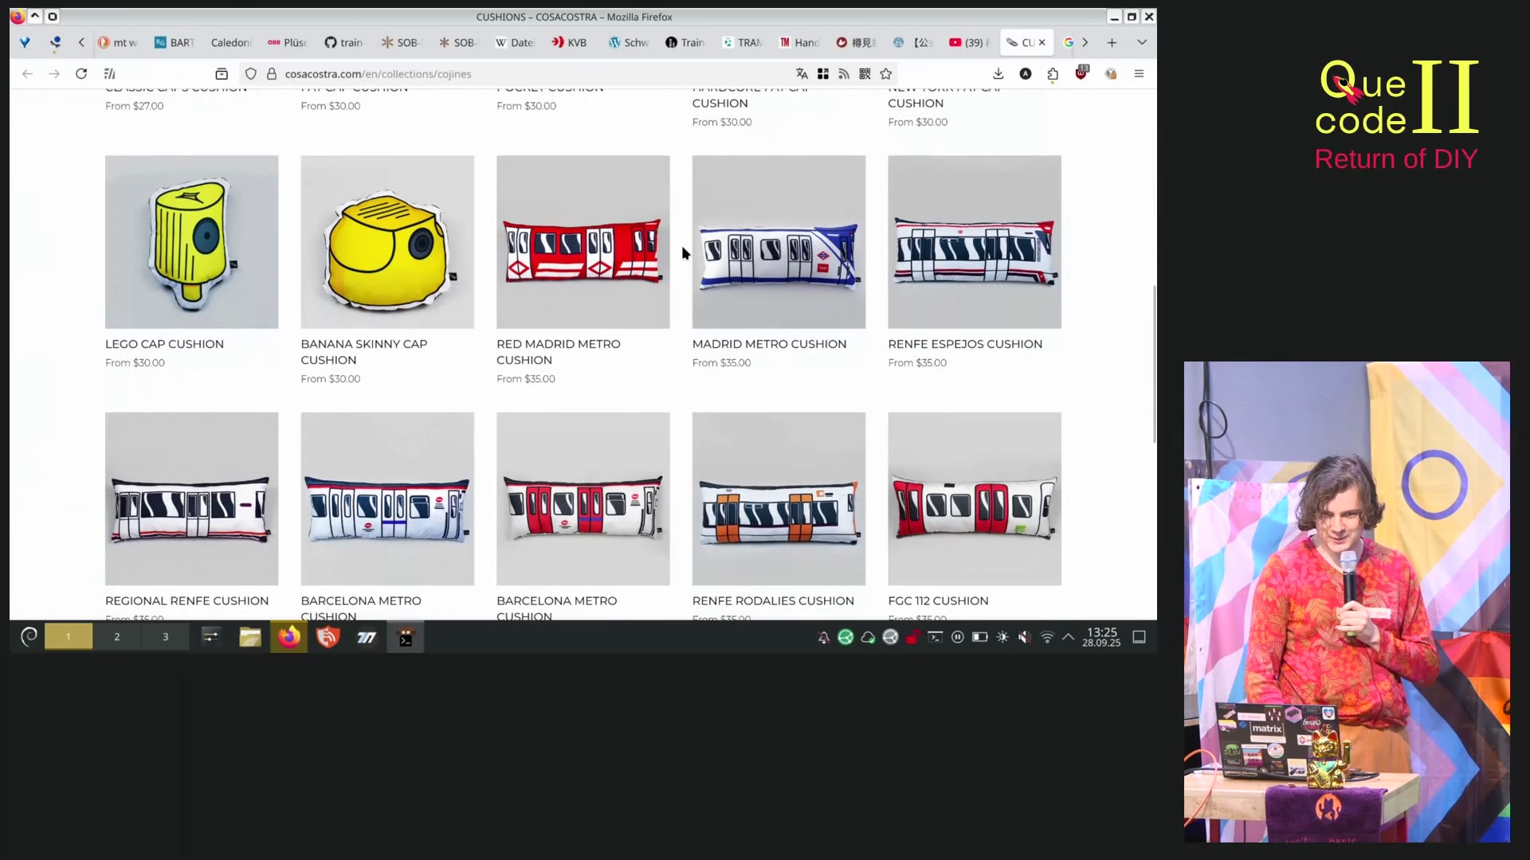Open Firefox hamburger application menu

pyautogui.click(x=1139, y=74)
